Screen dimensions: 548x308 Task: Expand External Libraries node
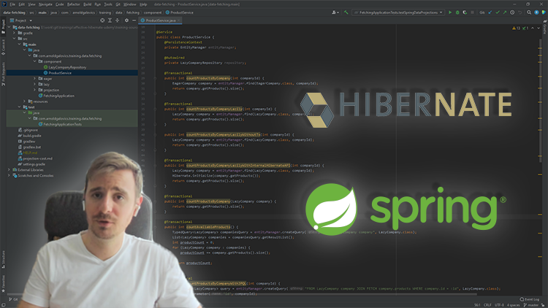(x=9, y=170)
